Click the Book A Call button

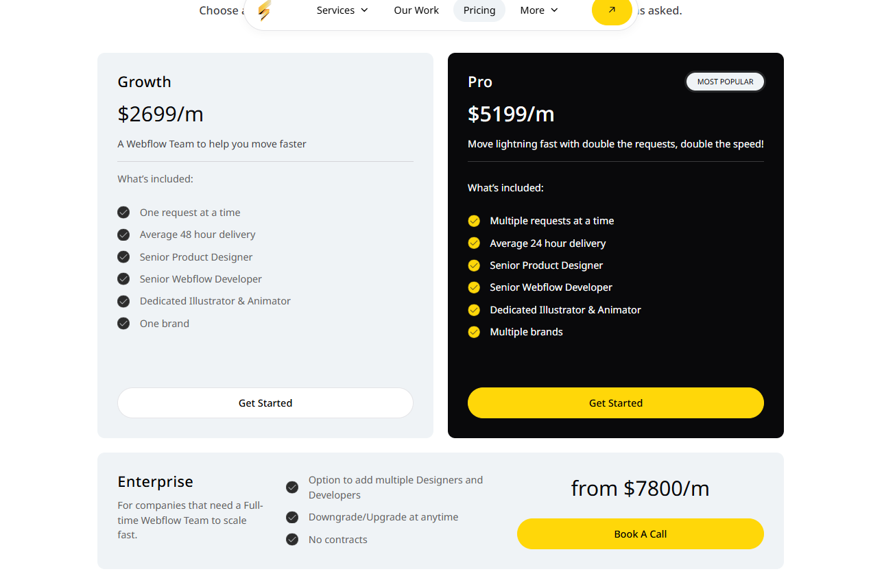pyautogui.click(x=641, y=534)
